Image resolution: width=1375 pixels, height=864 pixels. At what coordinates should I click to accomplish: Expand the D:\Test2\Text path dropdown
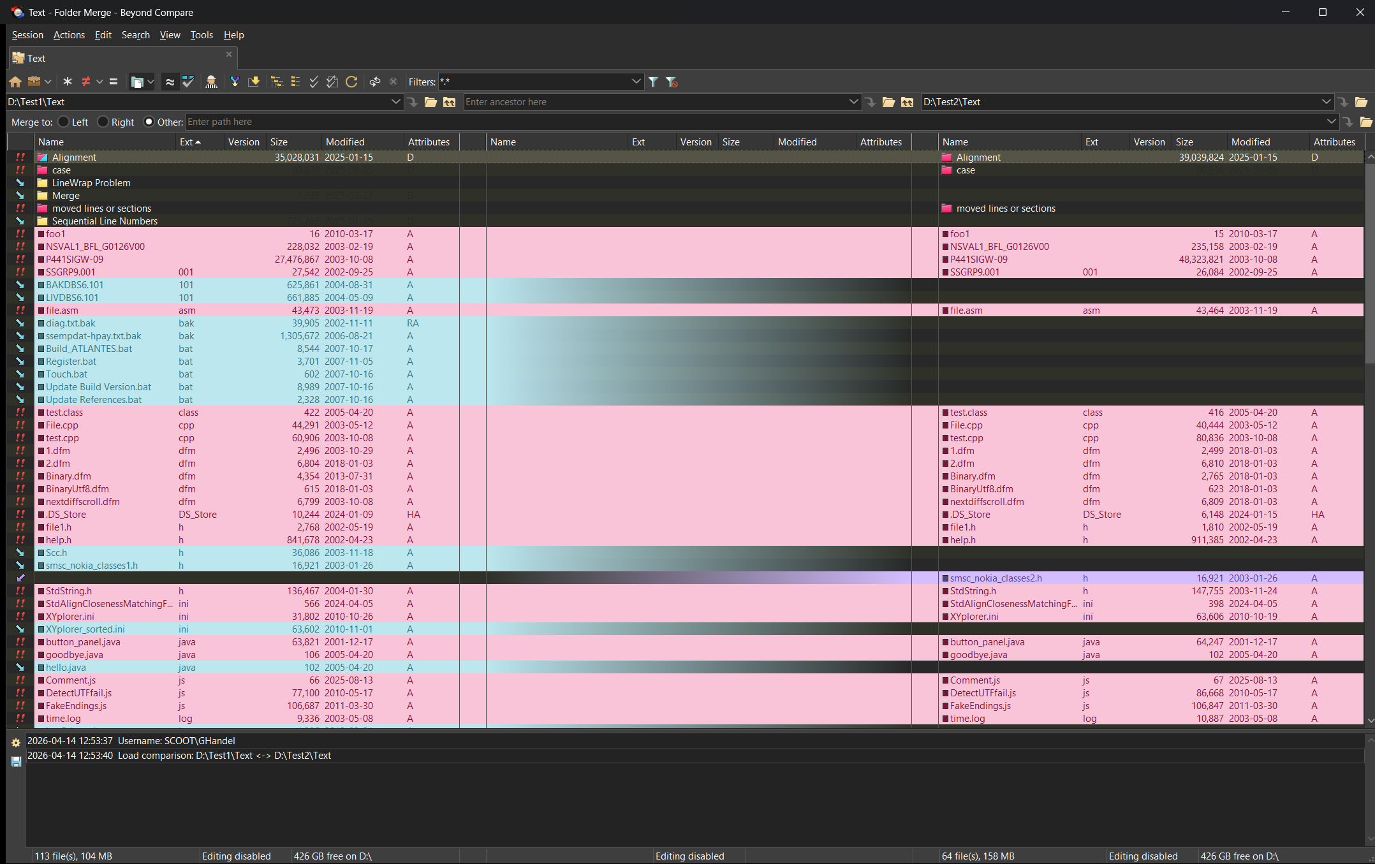point(1326,102)
